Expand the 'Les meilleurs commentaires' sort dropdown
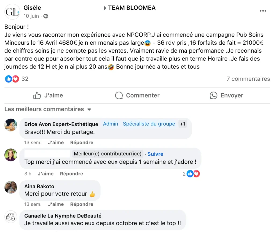275x232 pixels. (89, 109)
